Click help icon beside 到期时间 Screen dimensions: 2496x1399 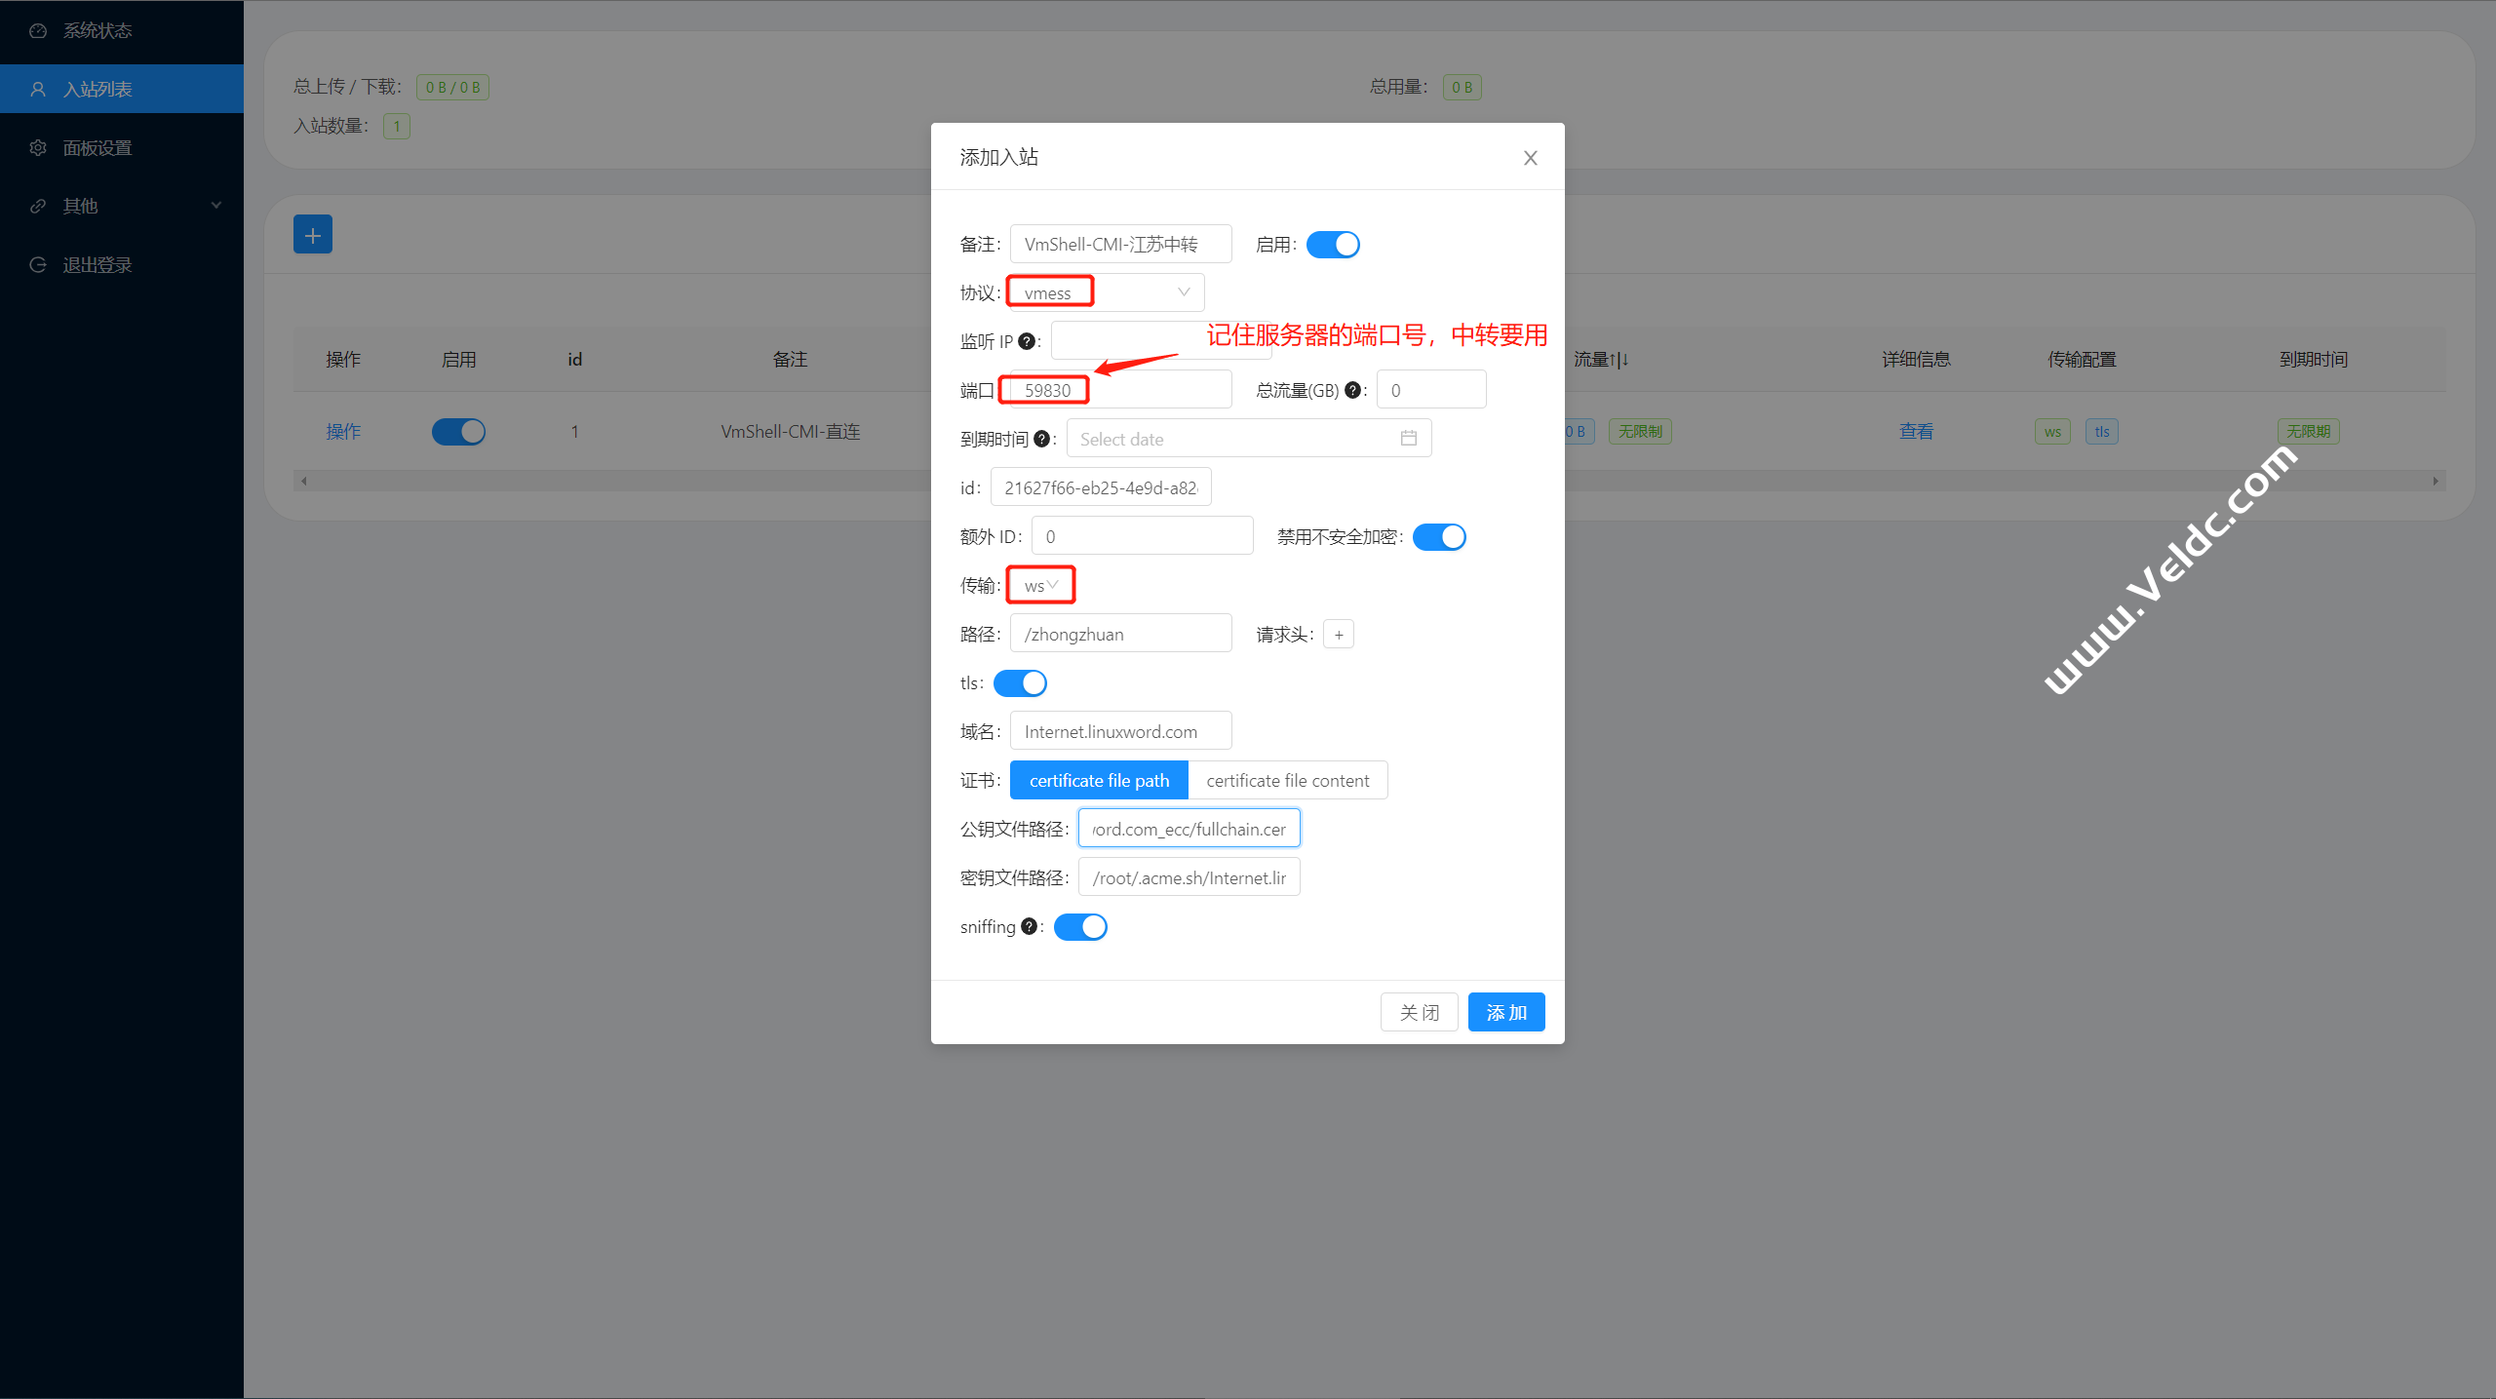tap(1041, 439)
